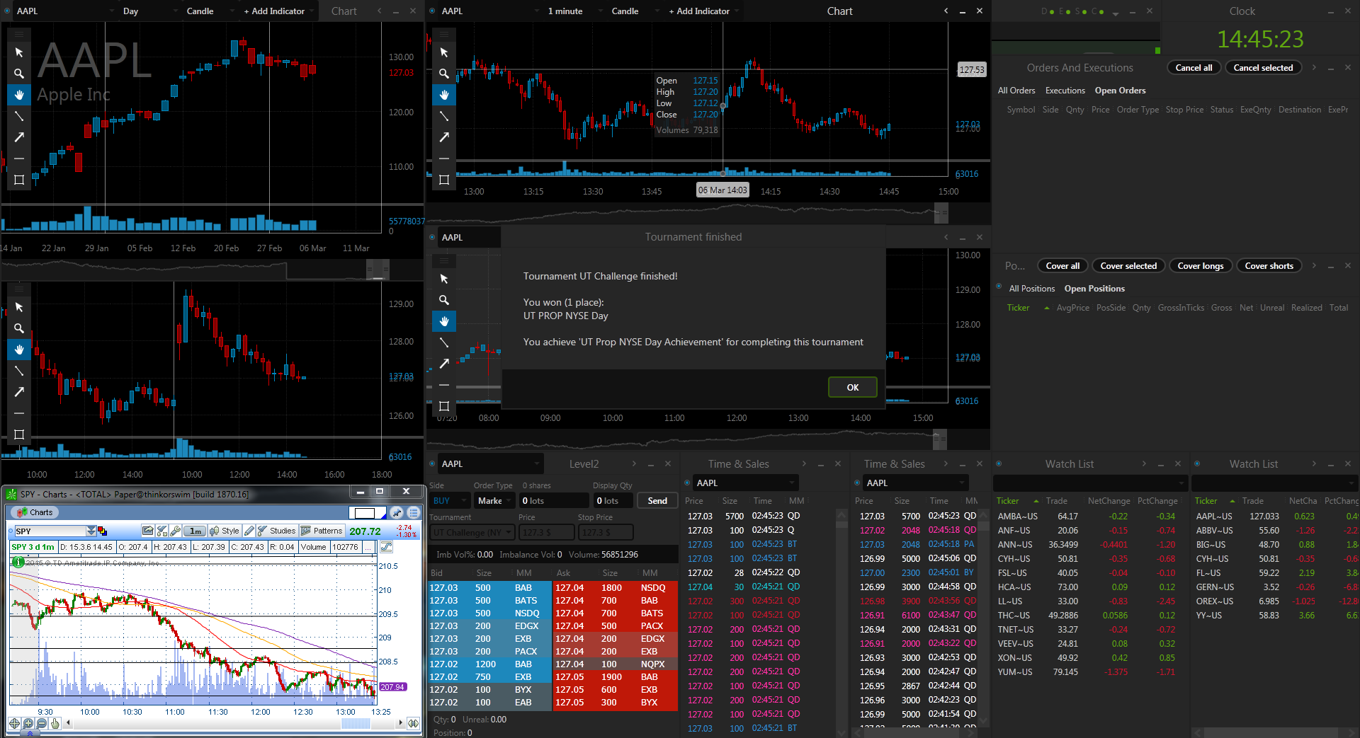Choose horizontal line tool in AAPL Day chart

(x=19, y=158)
